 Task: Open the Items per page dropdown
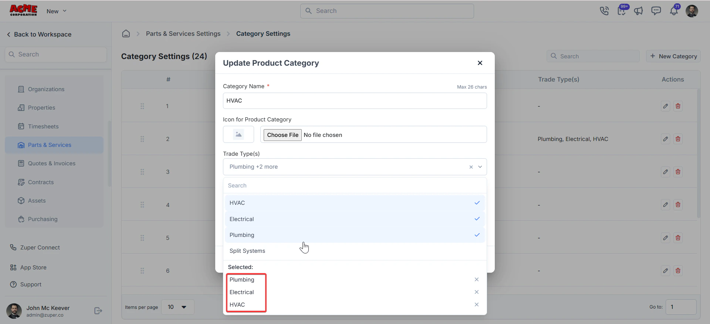point(178,307)
